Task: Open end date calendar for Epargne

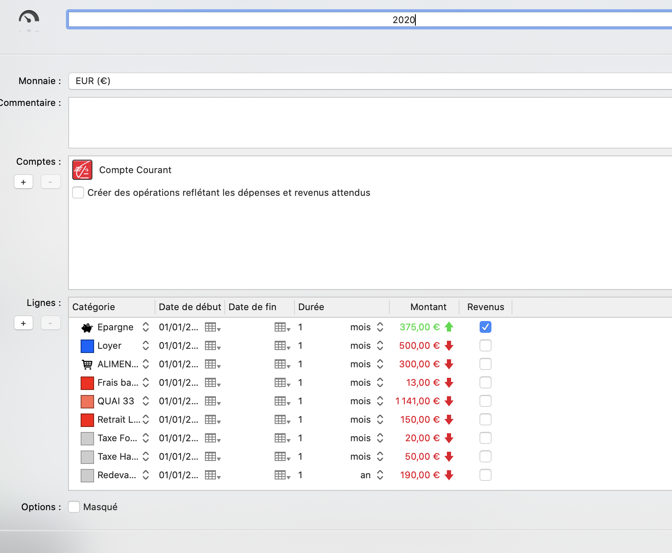Action: coord(282,327)
